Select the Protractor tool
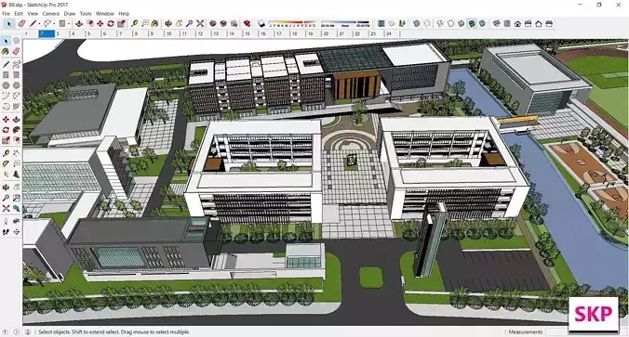 point(6,163)
